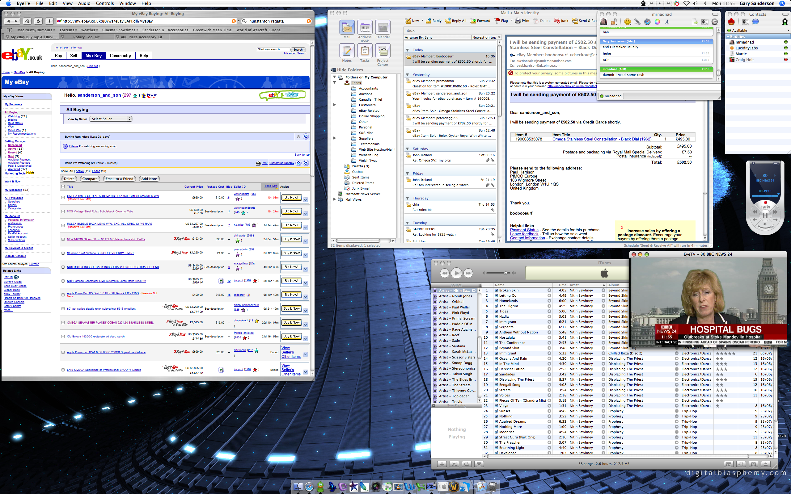Uncheck Letting Go song in iTunes
Screen dimensions: 791x494
496,295
